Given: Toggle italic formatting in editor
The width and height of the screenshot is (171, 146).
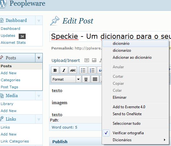Looking at the screenshot, I should [x=64, y=70].
